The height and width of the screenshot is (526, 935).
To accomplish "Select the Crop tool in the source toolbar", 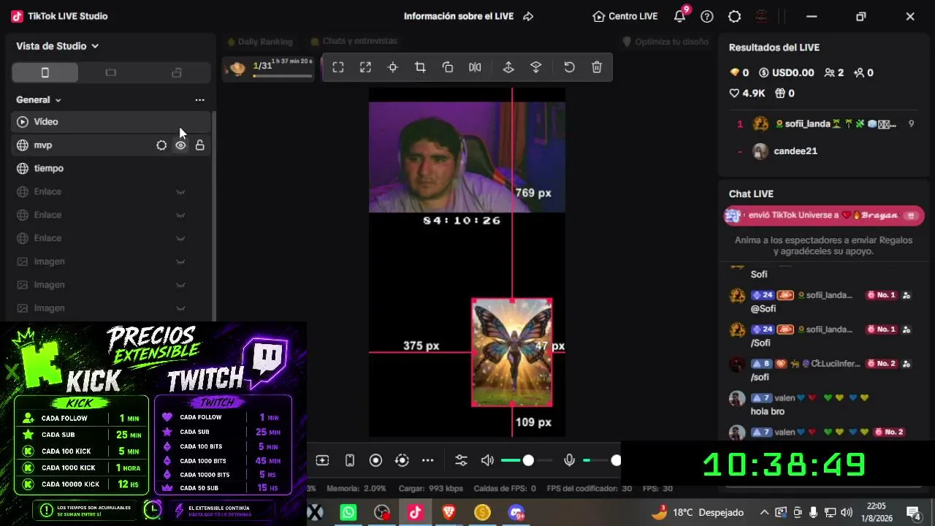I will pyautogui.click(x=420, y=67).
